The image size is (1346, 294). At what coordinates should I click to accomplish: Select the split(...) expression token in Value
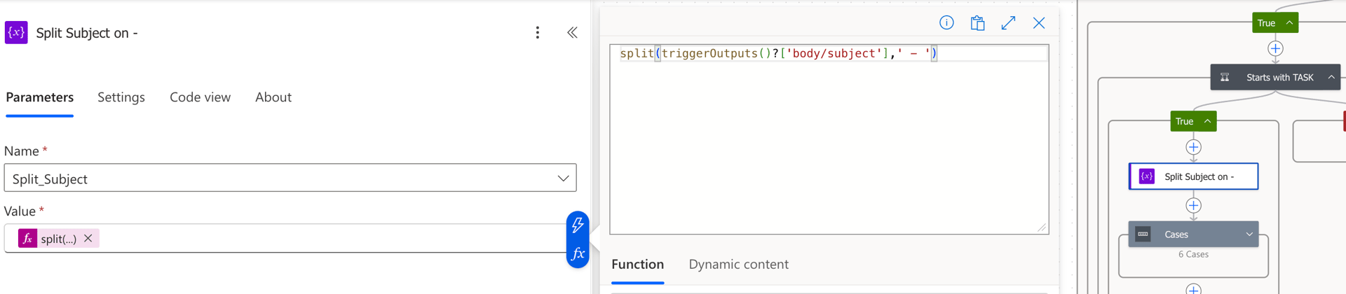59,239
